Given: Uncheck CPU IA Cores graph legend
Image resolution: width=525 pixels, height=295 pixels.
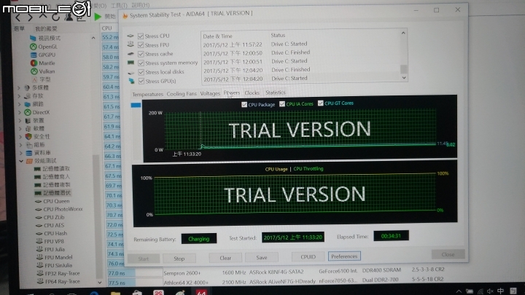Looking at the screenshot, I should [282, 104].
